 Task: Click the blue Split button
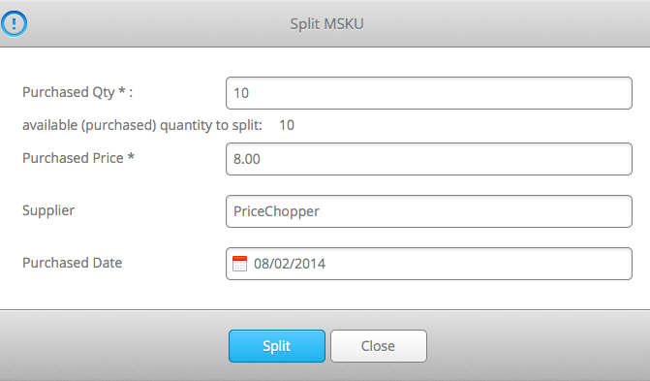[x=277, y=346]
